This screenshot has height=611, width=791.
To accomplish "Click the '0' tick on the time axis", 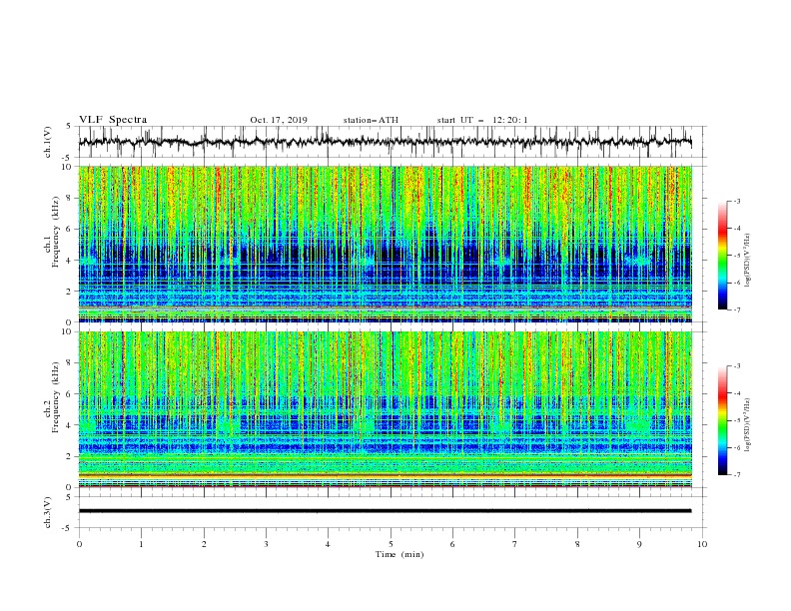I will point(79,544).
